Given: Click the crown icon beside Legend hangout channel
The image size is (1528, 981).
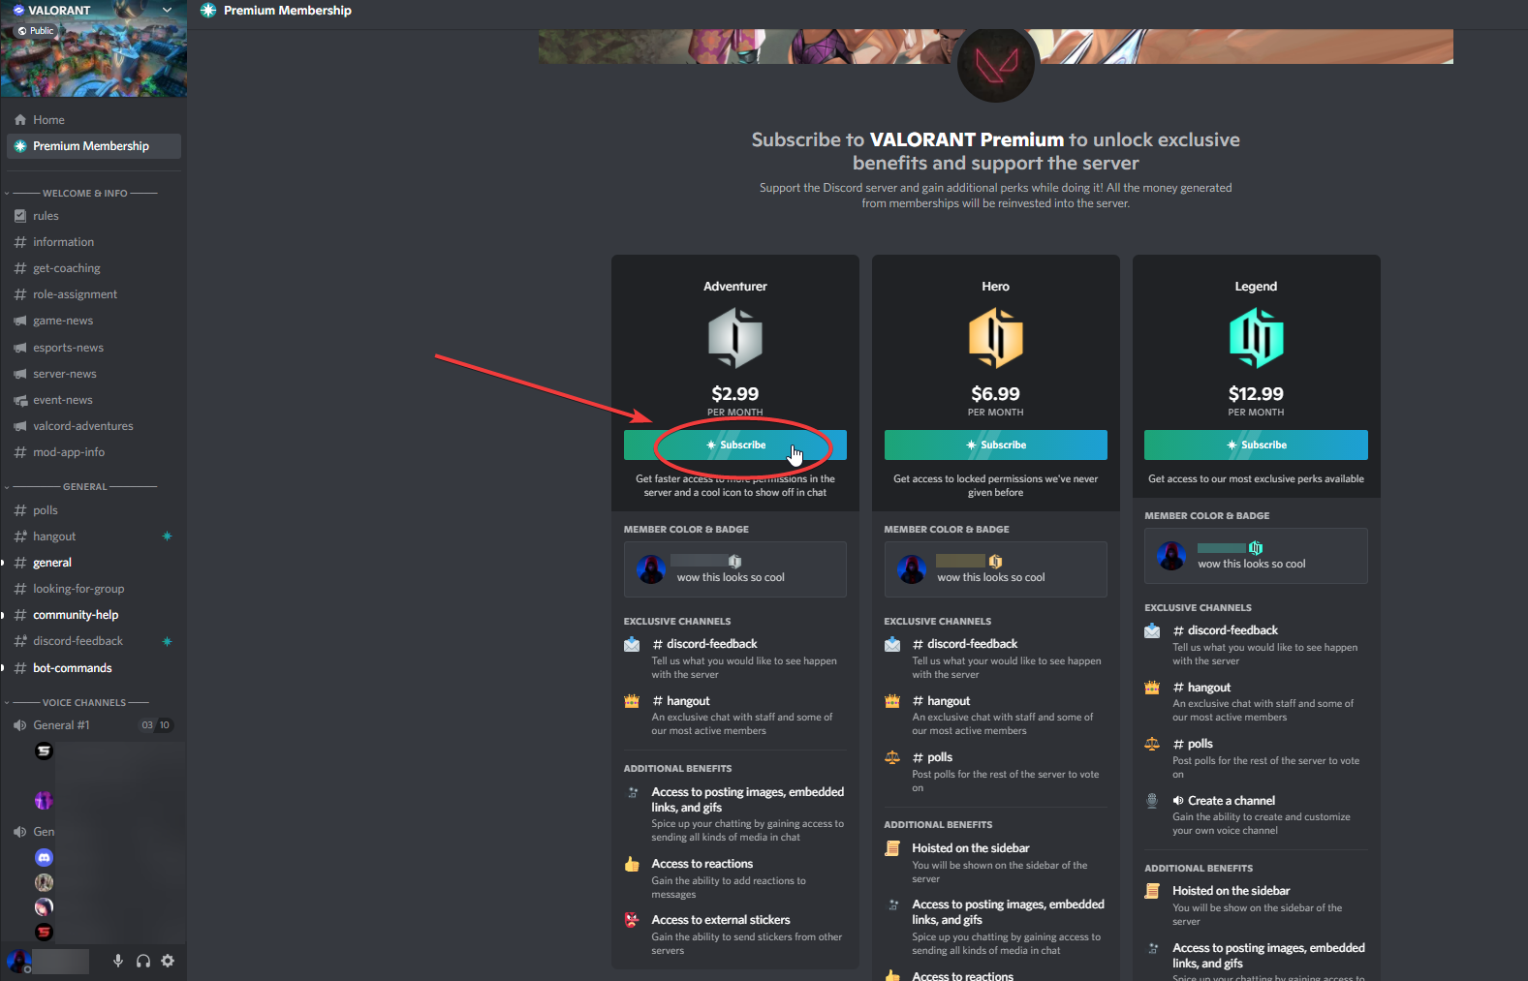Looking at the screenshot, I should (1152, 688).
